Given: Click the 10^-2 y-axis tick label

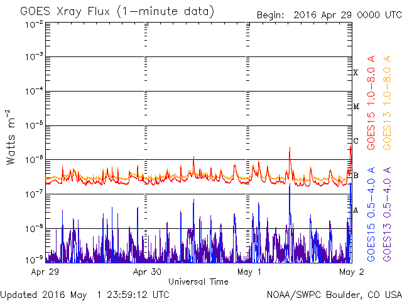Looking at the screenshot, I should (34, 24).
